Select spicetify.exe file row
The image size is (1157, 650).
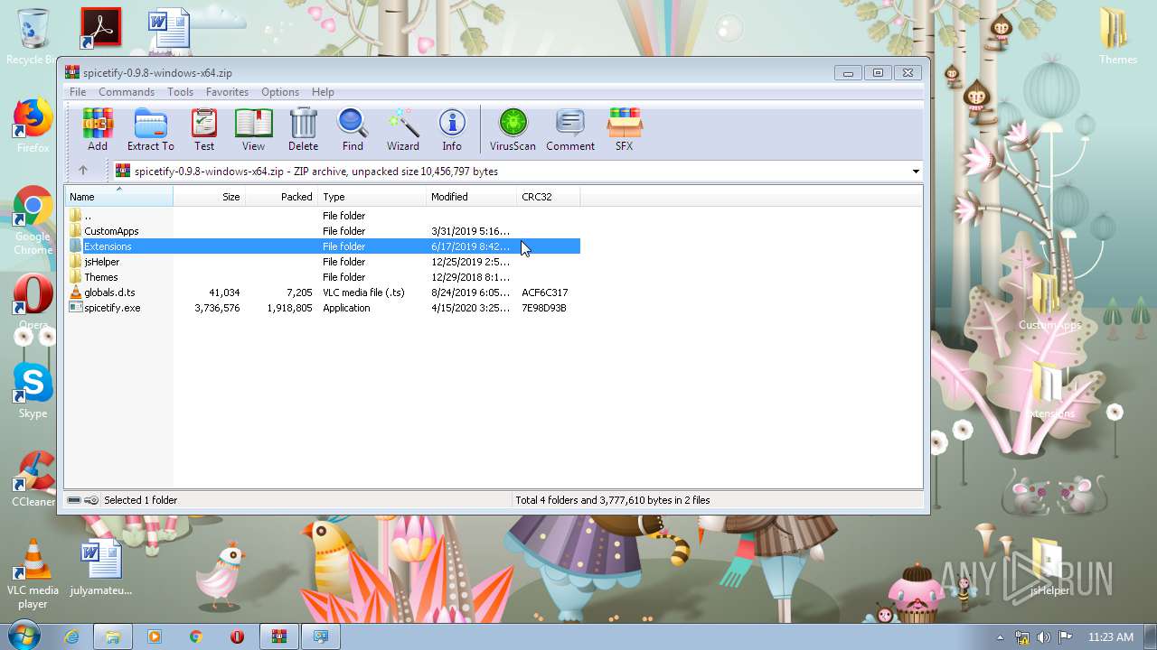click(x=323, y=308)
